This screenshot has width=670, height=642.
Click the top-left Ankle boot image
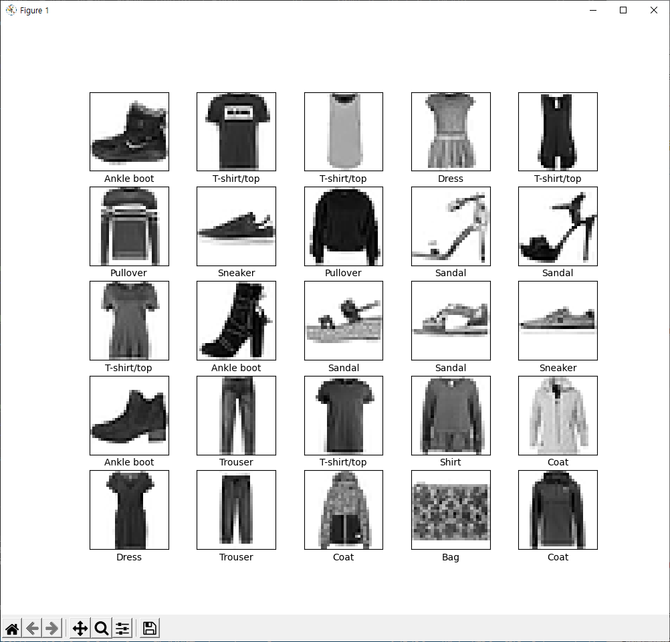click(130, 132)
